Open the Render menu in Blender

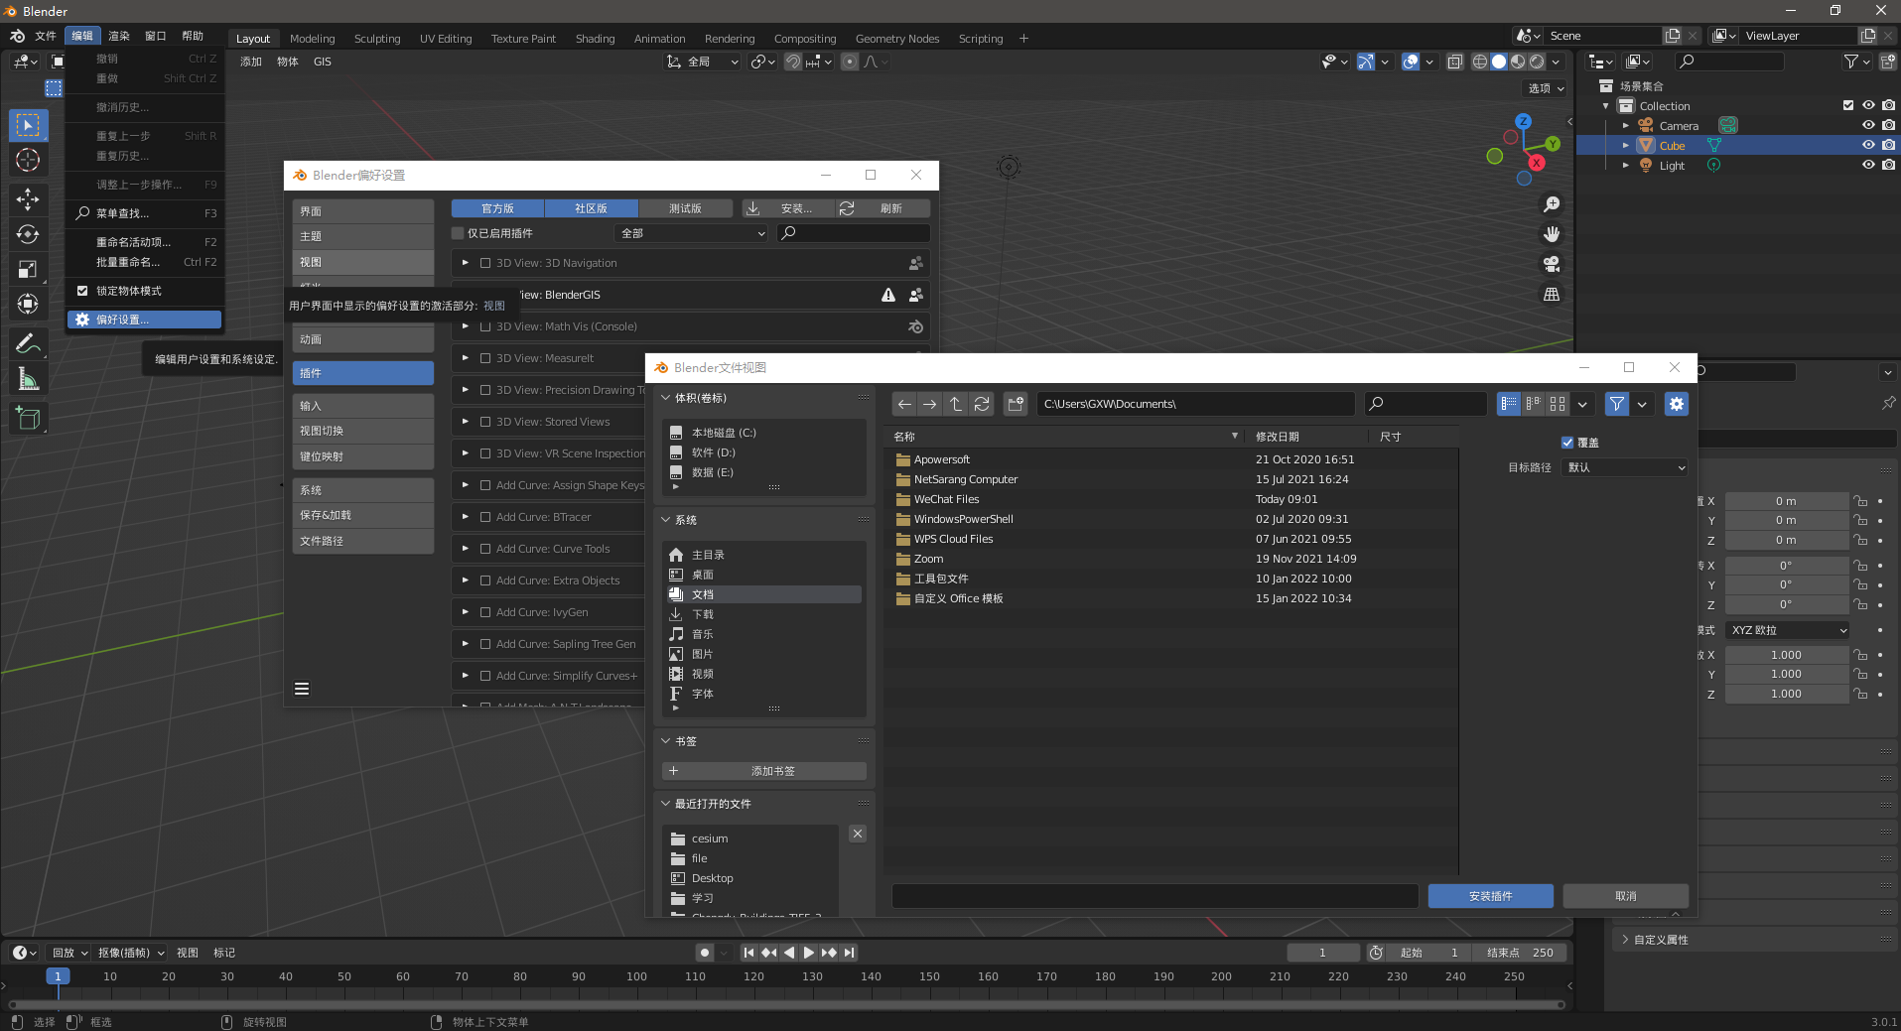point(119,36)
